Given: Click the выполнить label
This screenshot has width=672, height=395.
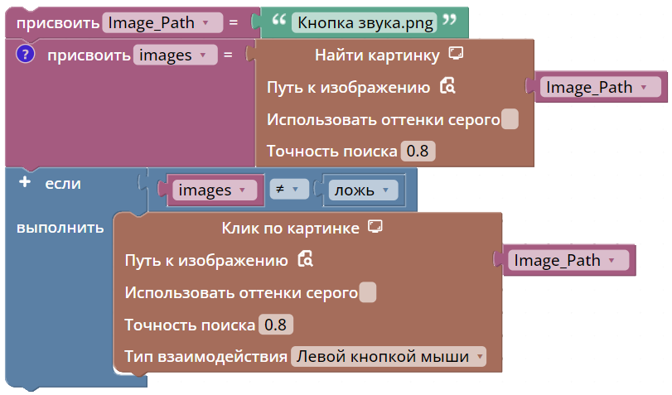Looking at the screenshot, I should point(60,228).
